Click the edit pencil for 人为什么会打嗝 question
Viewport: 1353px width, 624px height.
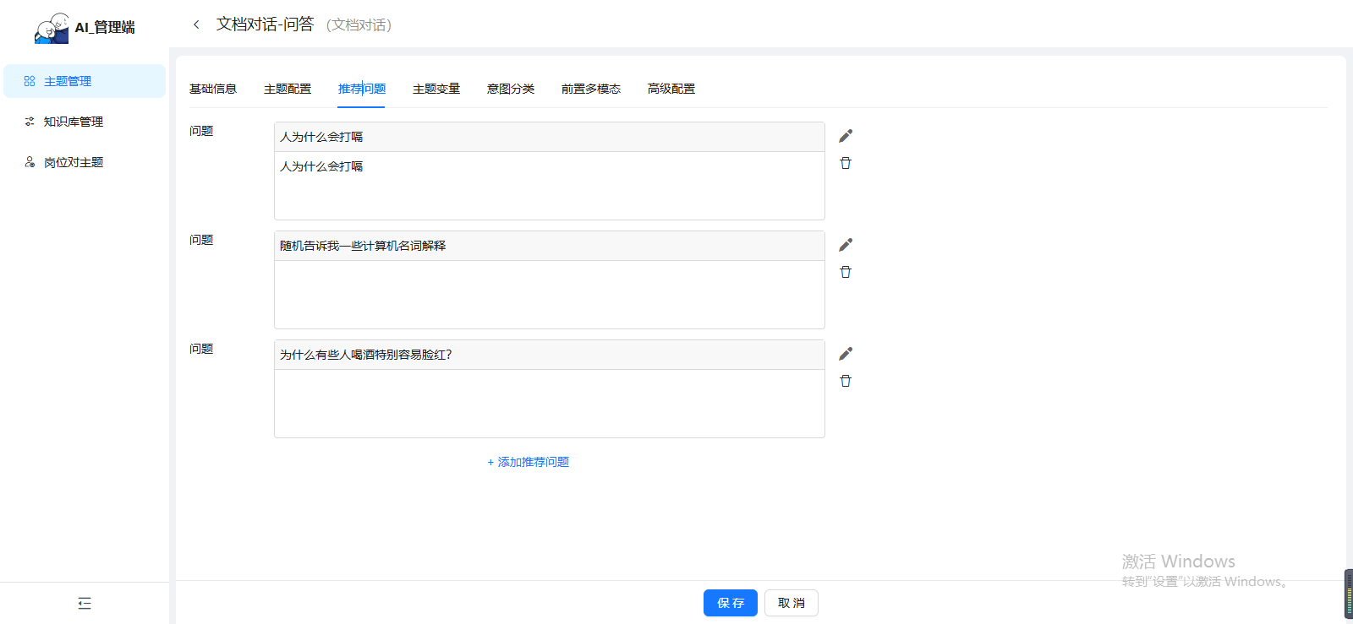(x=845, y=136)
